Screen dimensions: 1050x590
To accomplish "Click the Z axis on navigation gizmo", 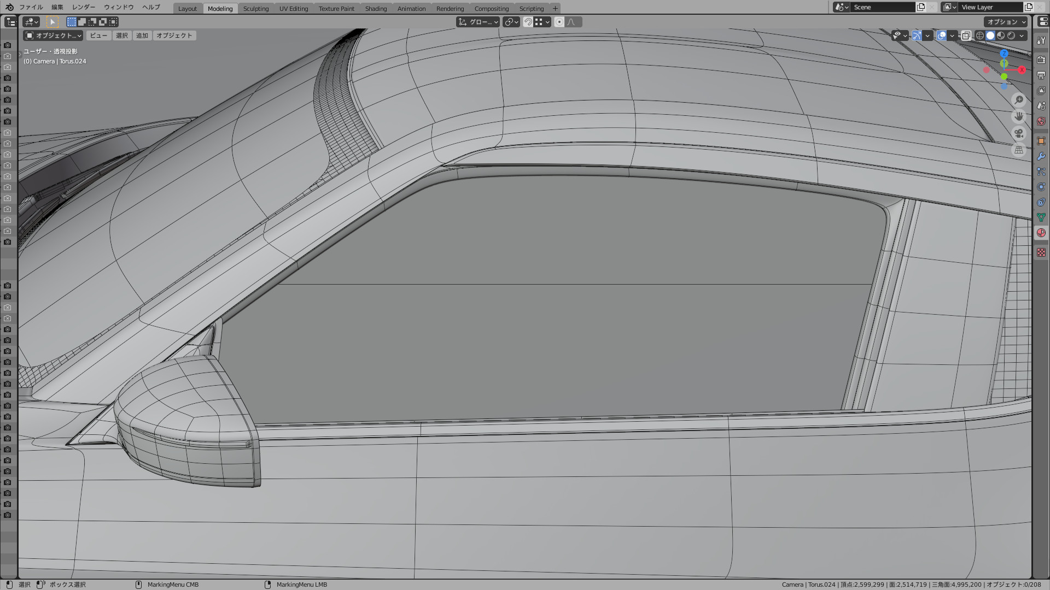I will 1004,54.
